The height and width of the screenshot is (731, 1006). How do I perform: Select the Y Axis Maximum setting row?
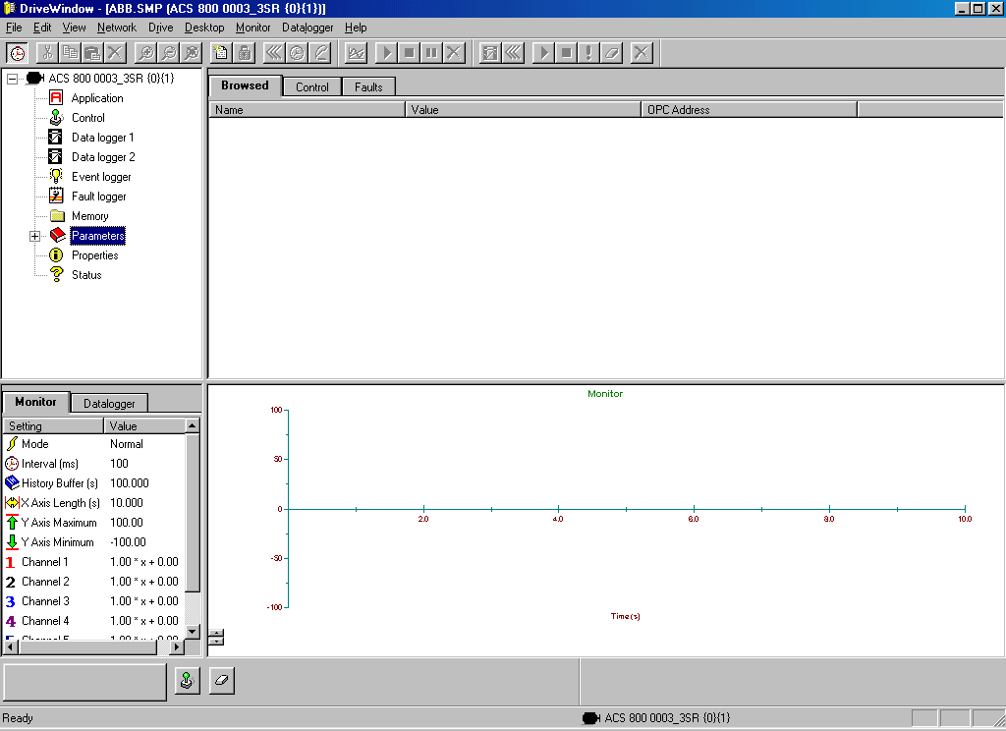tap(94, 523)
